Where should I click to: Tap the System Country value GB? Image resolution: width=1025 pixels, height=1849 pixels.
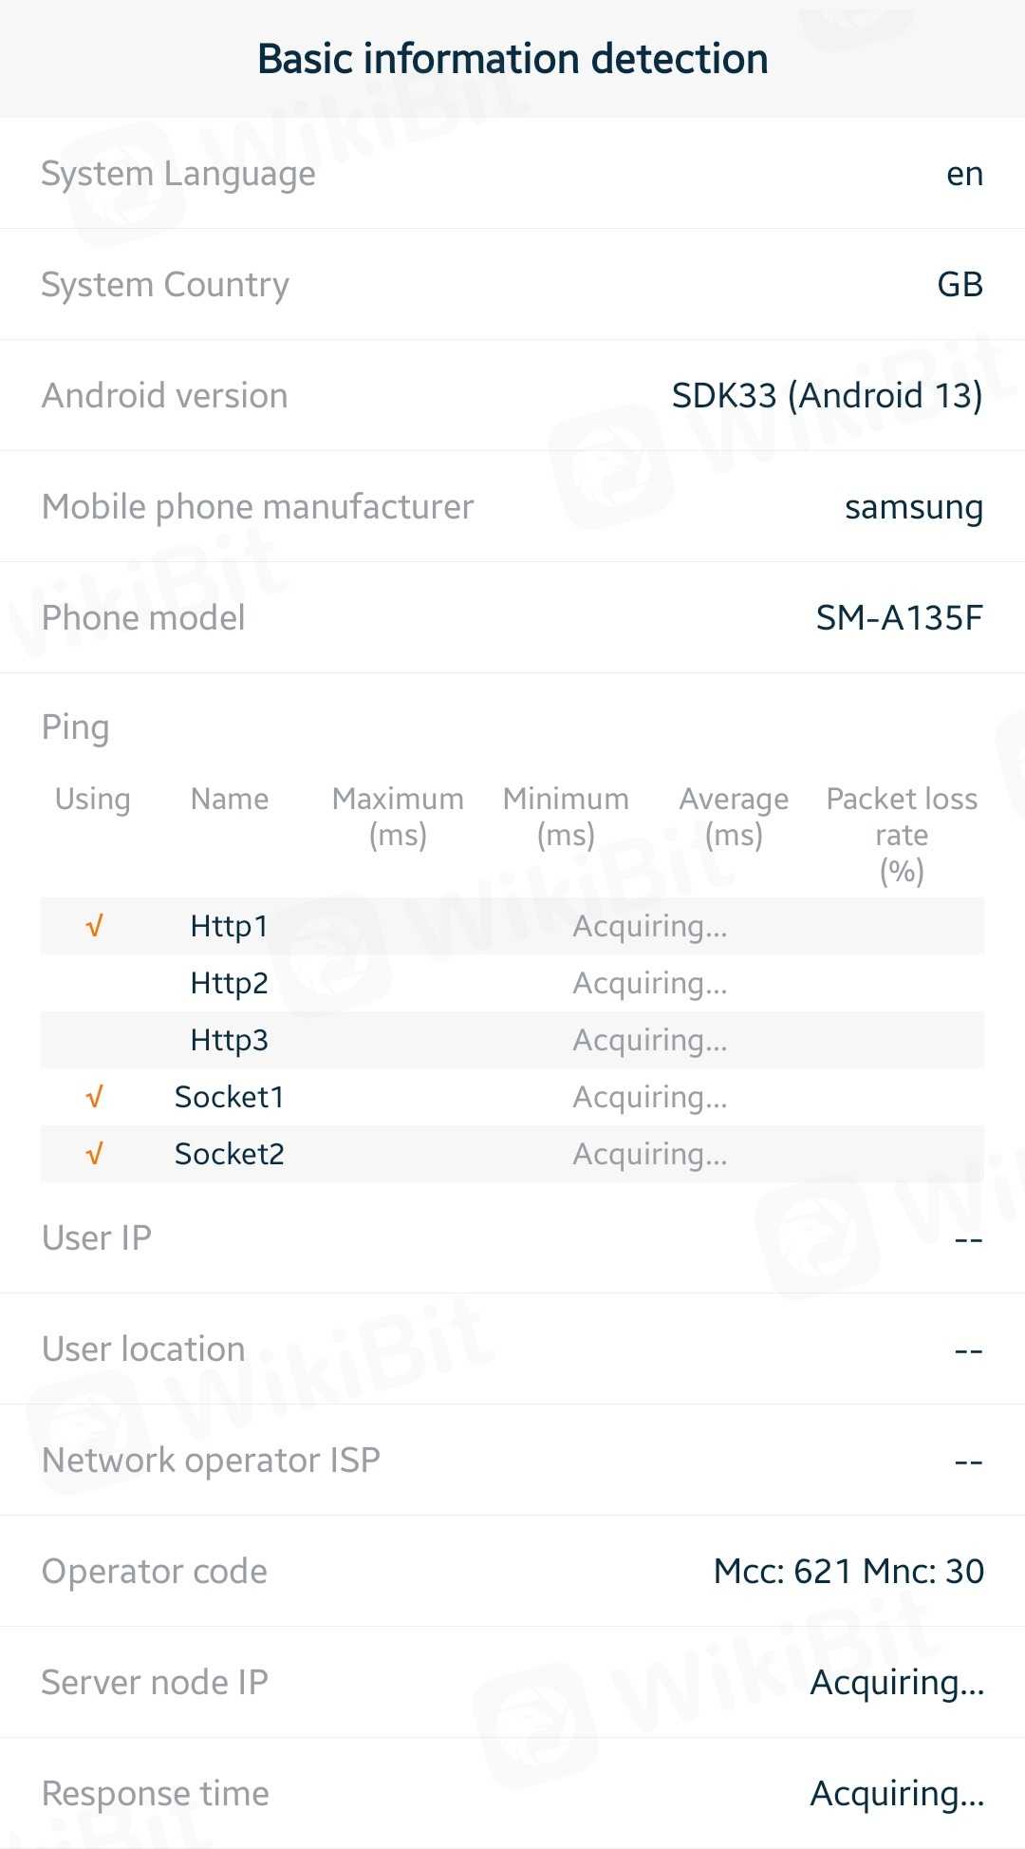(960, 285)
